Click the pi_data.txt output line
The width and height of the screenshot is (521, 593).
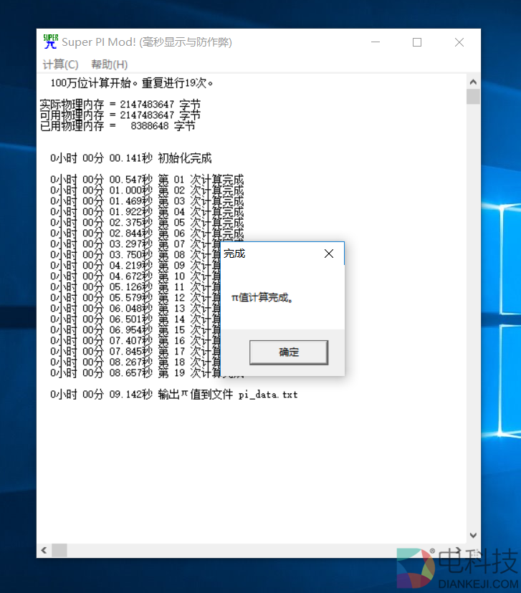pos(173,395)
